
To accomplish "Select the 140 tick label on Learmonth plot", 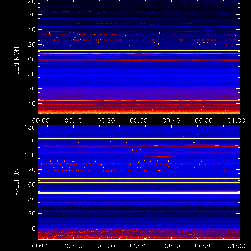I will tap(30, 30).
